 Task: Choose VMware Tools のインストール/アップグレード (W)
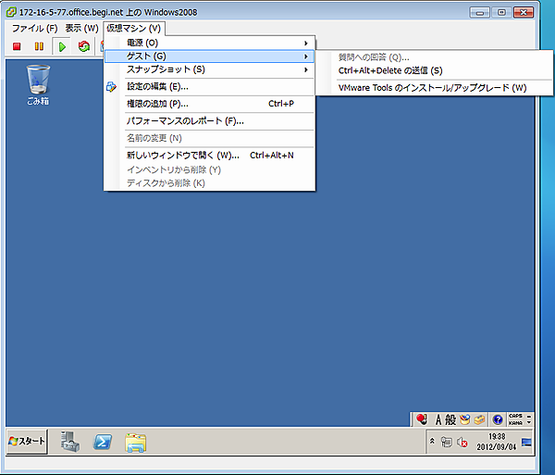coord(432,88)
